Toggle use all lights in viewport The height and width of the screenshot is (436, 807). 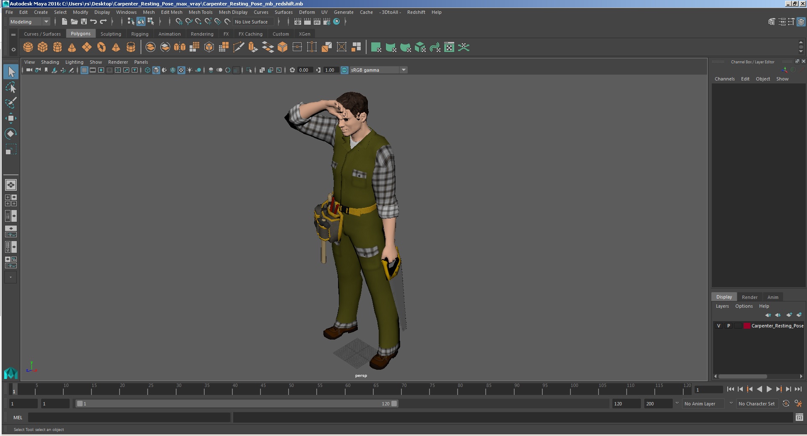pyautogui.click(x=190, y=70)
